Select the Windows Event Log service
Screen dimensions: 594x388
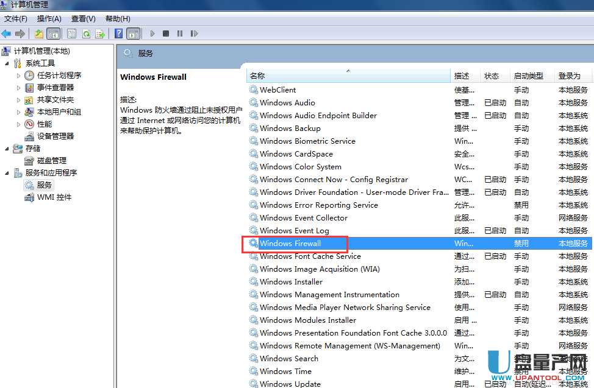(x=419, y=230)
